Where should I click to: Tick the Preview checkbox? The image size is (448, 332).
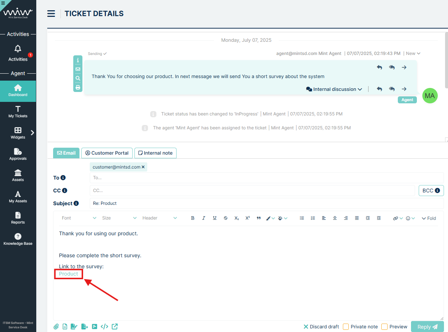pyautogui.click(x=384, y=327)
